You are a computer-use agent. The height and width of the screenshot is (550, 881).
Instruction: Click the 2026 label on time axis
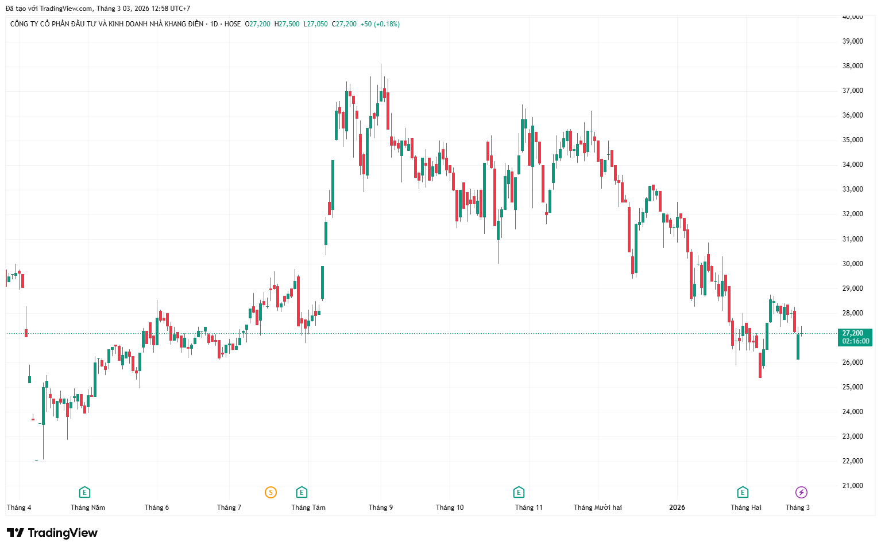677,508
